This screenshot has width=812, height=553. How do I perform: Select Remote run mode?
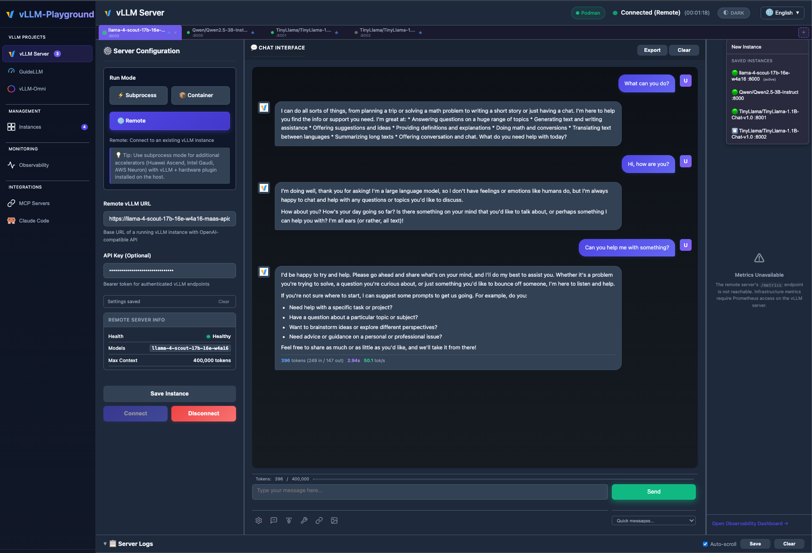click(169, 121)
